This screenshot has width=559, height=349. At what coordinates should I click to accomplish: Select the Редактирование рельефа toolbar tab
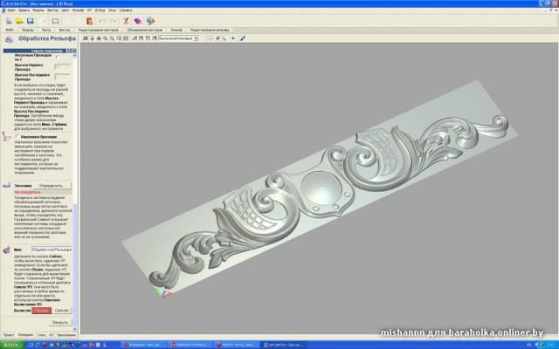210,30
